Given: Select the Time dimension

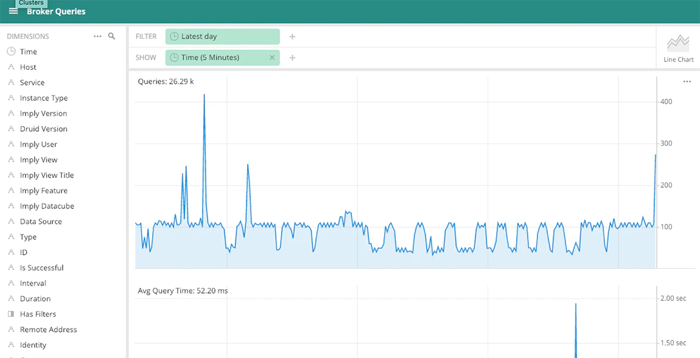Looking at the screenshot, I should click(x=29, y=52).
